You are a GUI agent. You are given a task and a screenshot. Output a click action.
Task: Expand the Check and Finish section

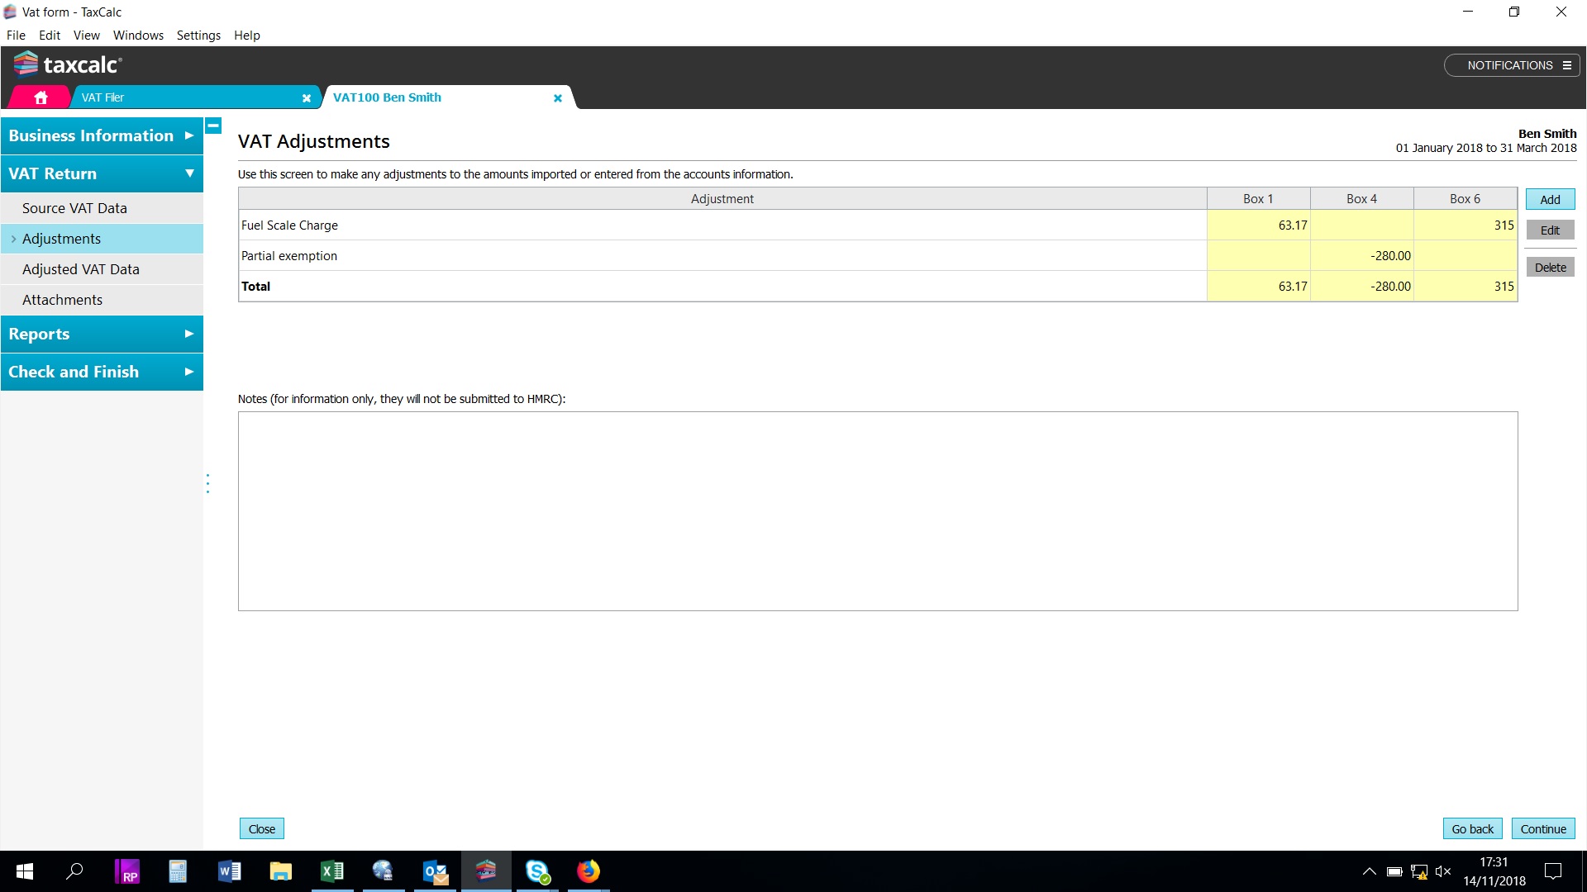click(102, 372)
